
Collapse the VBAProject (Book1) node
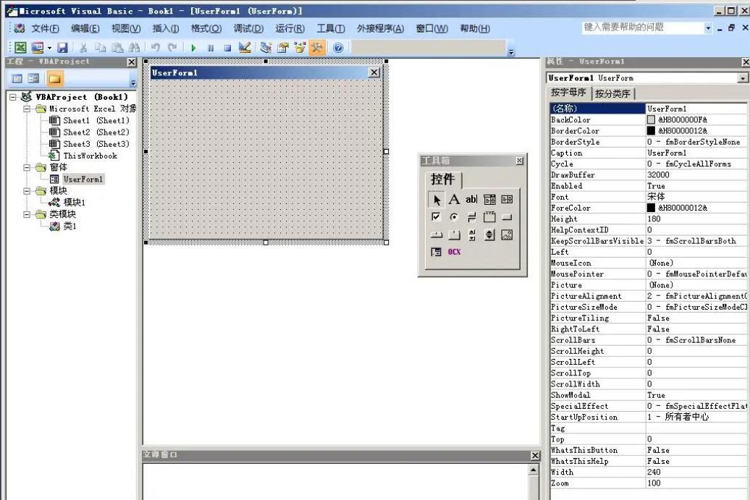(13, 97)
